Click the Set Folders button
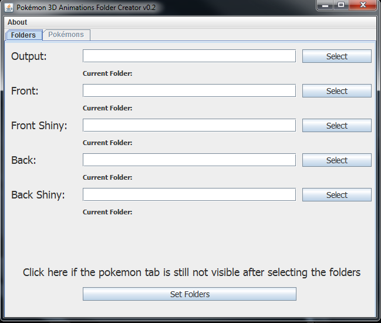The width and height of the screenshot is (381, 323). tap(189, 294)
